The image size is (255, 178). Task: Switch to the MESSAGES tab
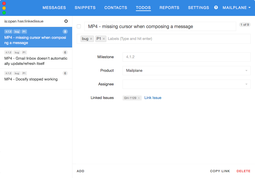[x=54, y=8]
